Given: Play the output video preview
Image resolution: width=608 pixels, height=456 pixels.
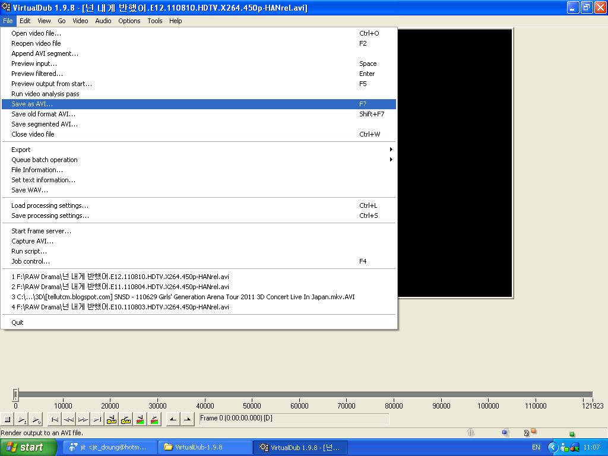Looking at the screenshot, I should 36,419.
